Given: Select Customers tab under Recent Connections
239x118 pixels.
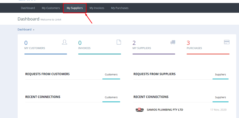Looking at the screenshot, I should (x=111, y=97).
